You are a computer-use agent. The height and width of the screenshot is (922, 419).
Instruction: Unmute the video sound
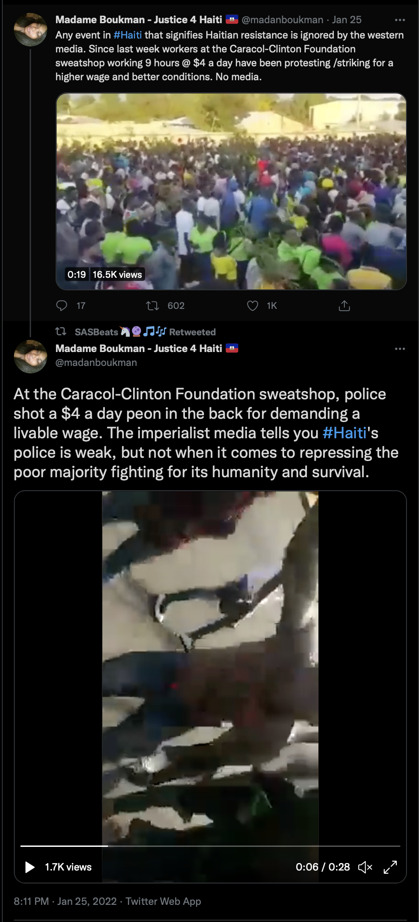(x=366, y=867)
